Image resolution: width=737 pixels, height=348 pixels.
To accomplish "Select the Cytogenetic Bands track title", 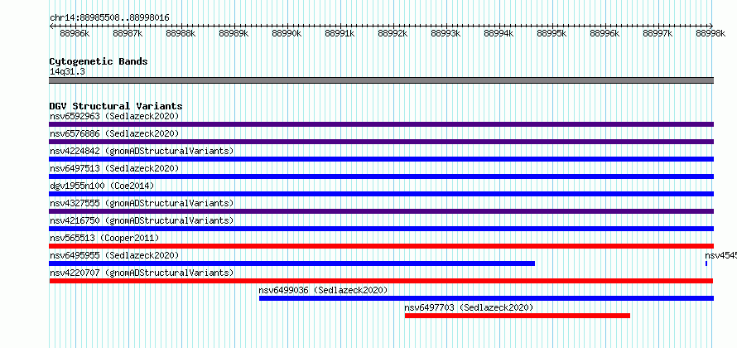I will click(x=99, y=61).
